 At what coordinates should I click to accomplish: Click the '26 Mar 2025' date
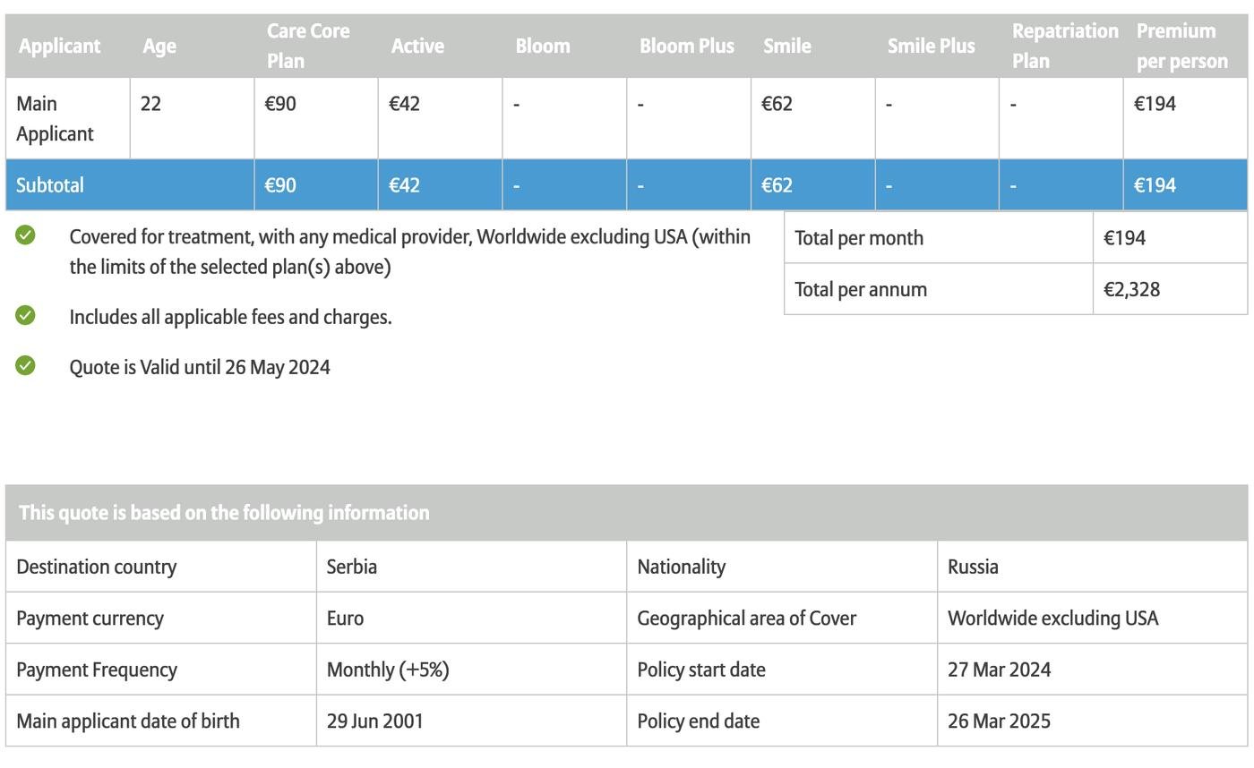(x=999, y=721)
